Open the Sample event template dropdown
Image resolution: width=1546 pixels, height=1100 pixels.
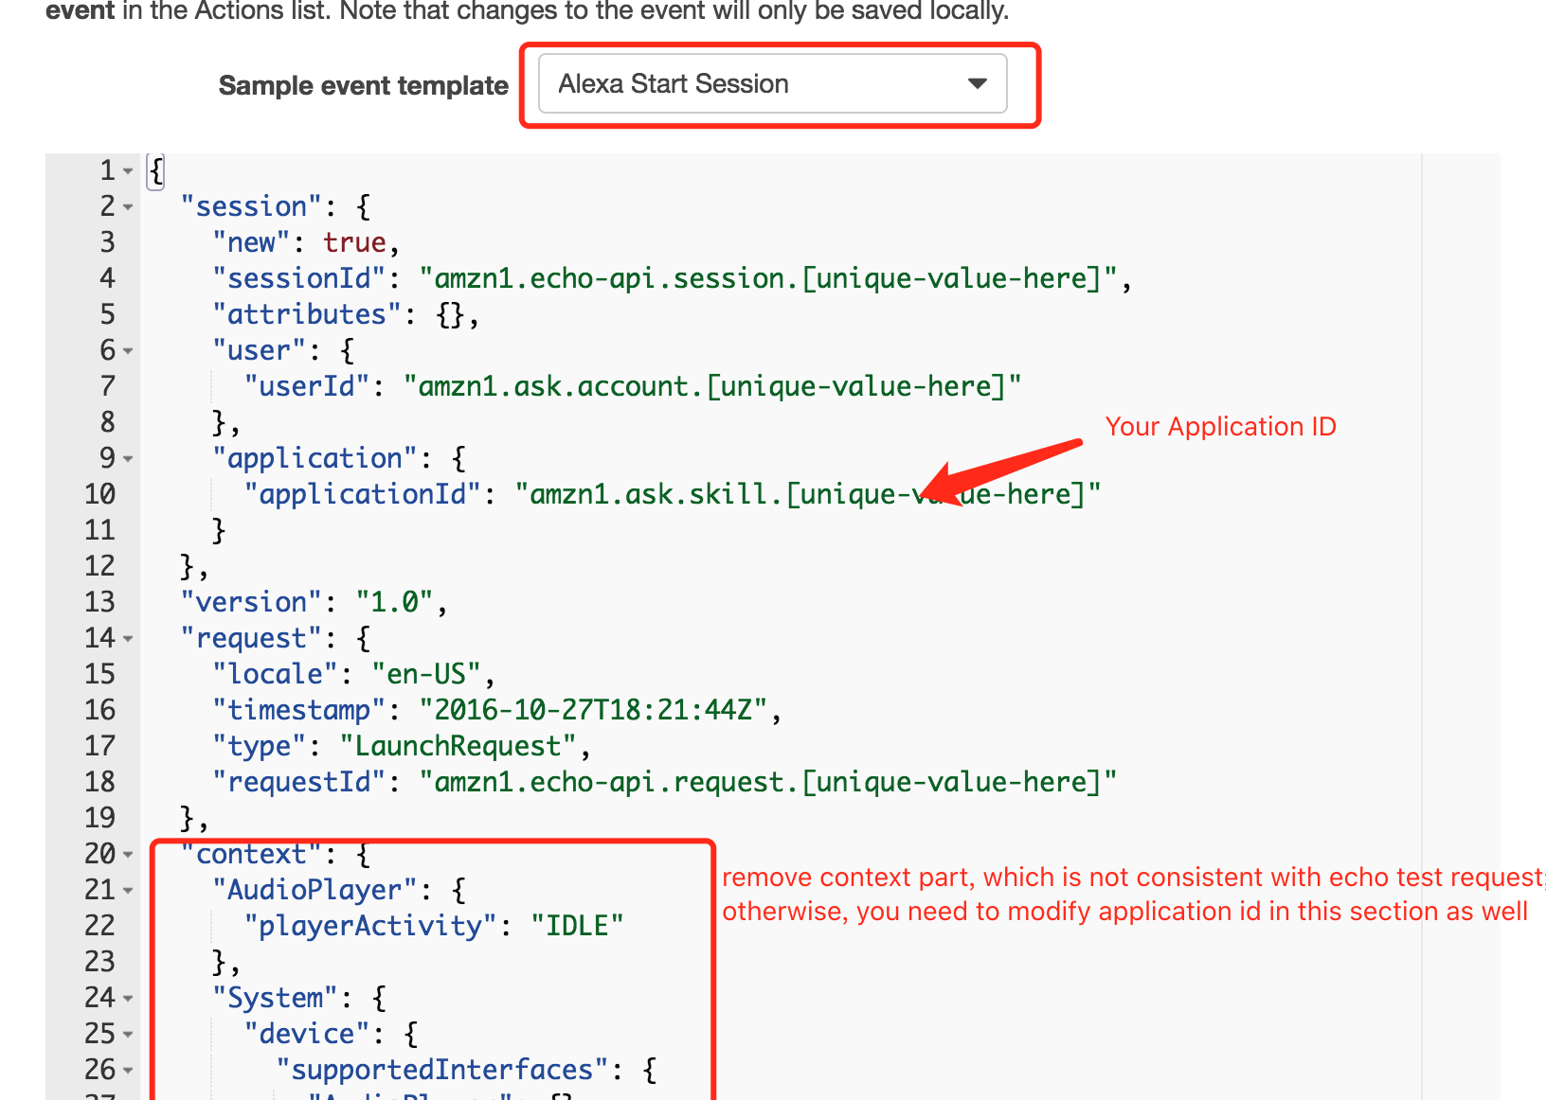tap(772, 84)
